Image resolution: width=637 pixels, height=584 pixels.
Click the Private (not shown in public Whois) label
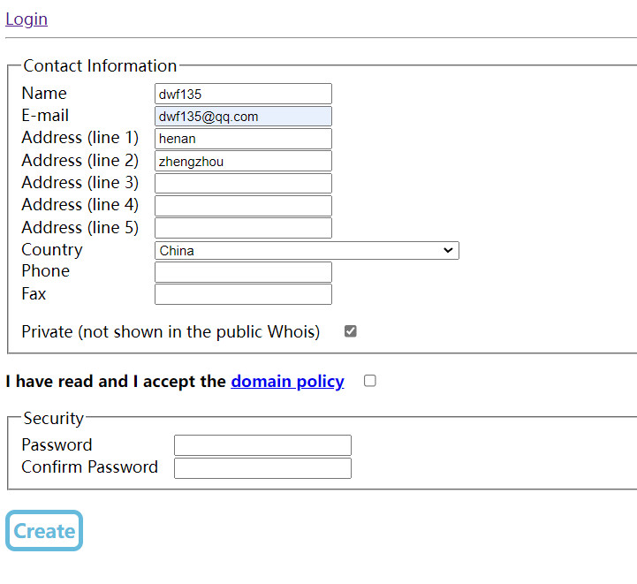[171, 332]
